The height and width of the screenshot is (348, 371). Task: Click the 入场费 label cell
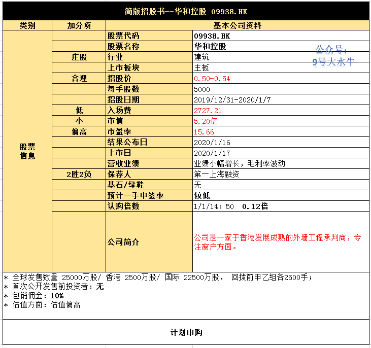click(149, 110)
